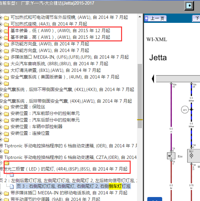The height and width of the screenshot is (201, 200).
Task: Expand 带多媒体插口 MEDIA-IN 的移动电话系统 node
Action: pos(1,193)
